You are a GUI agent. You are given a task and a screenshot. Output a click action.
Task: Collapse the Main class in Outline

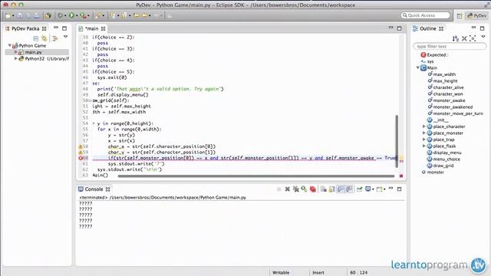pyautogui.click(x=418, y=67)
